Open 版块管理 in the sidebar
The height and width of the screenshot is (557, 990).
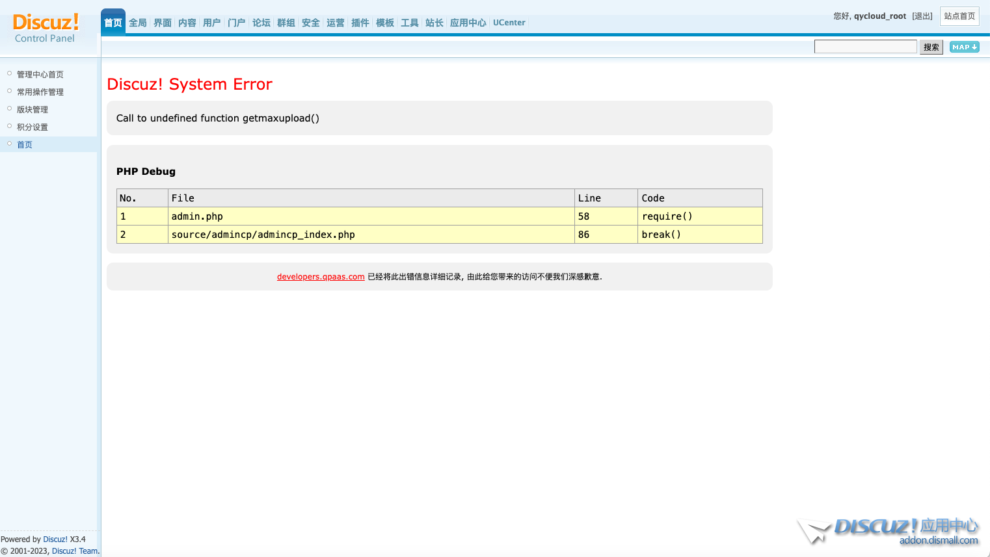pyautogui.click(x=33, y=110)
